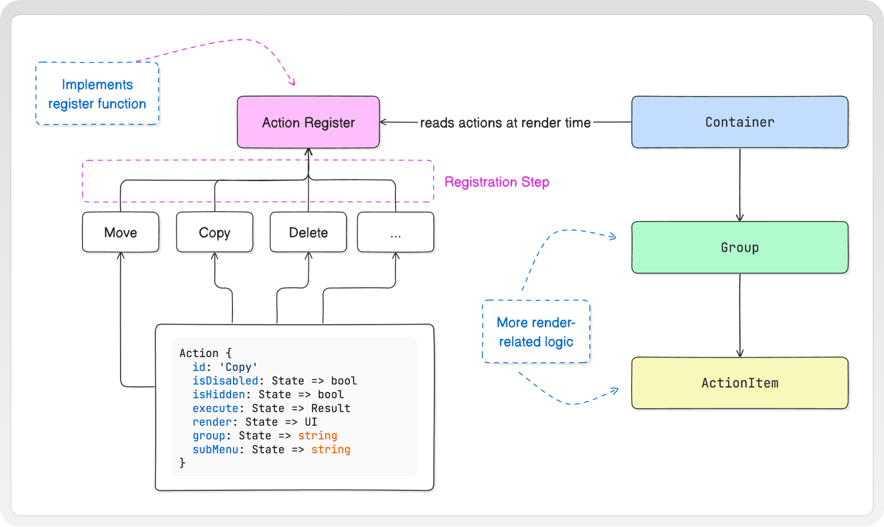Click the Move action box
This screenshot has width=884, height=527.
(x=121, y=232)
